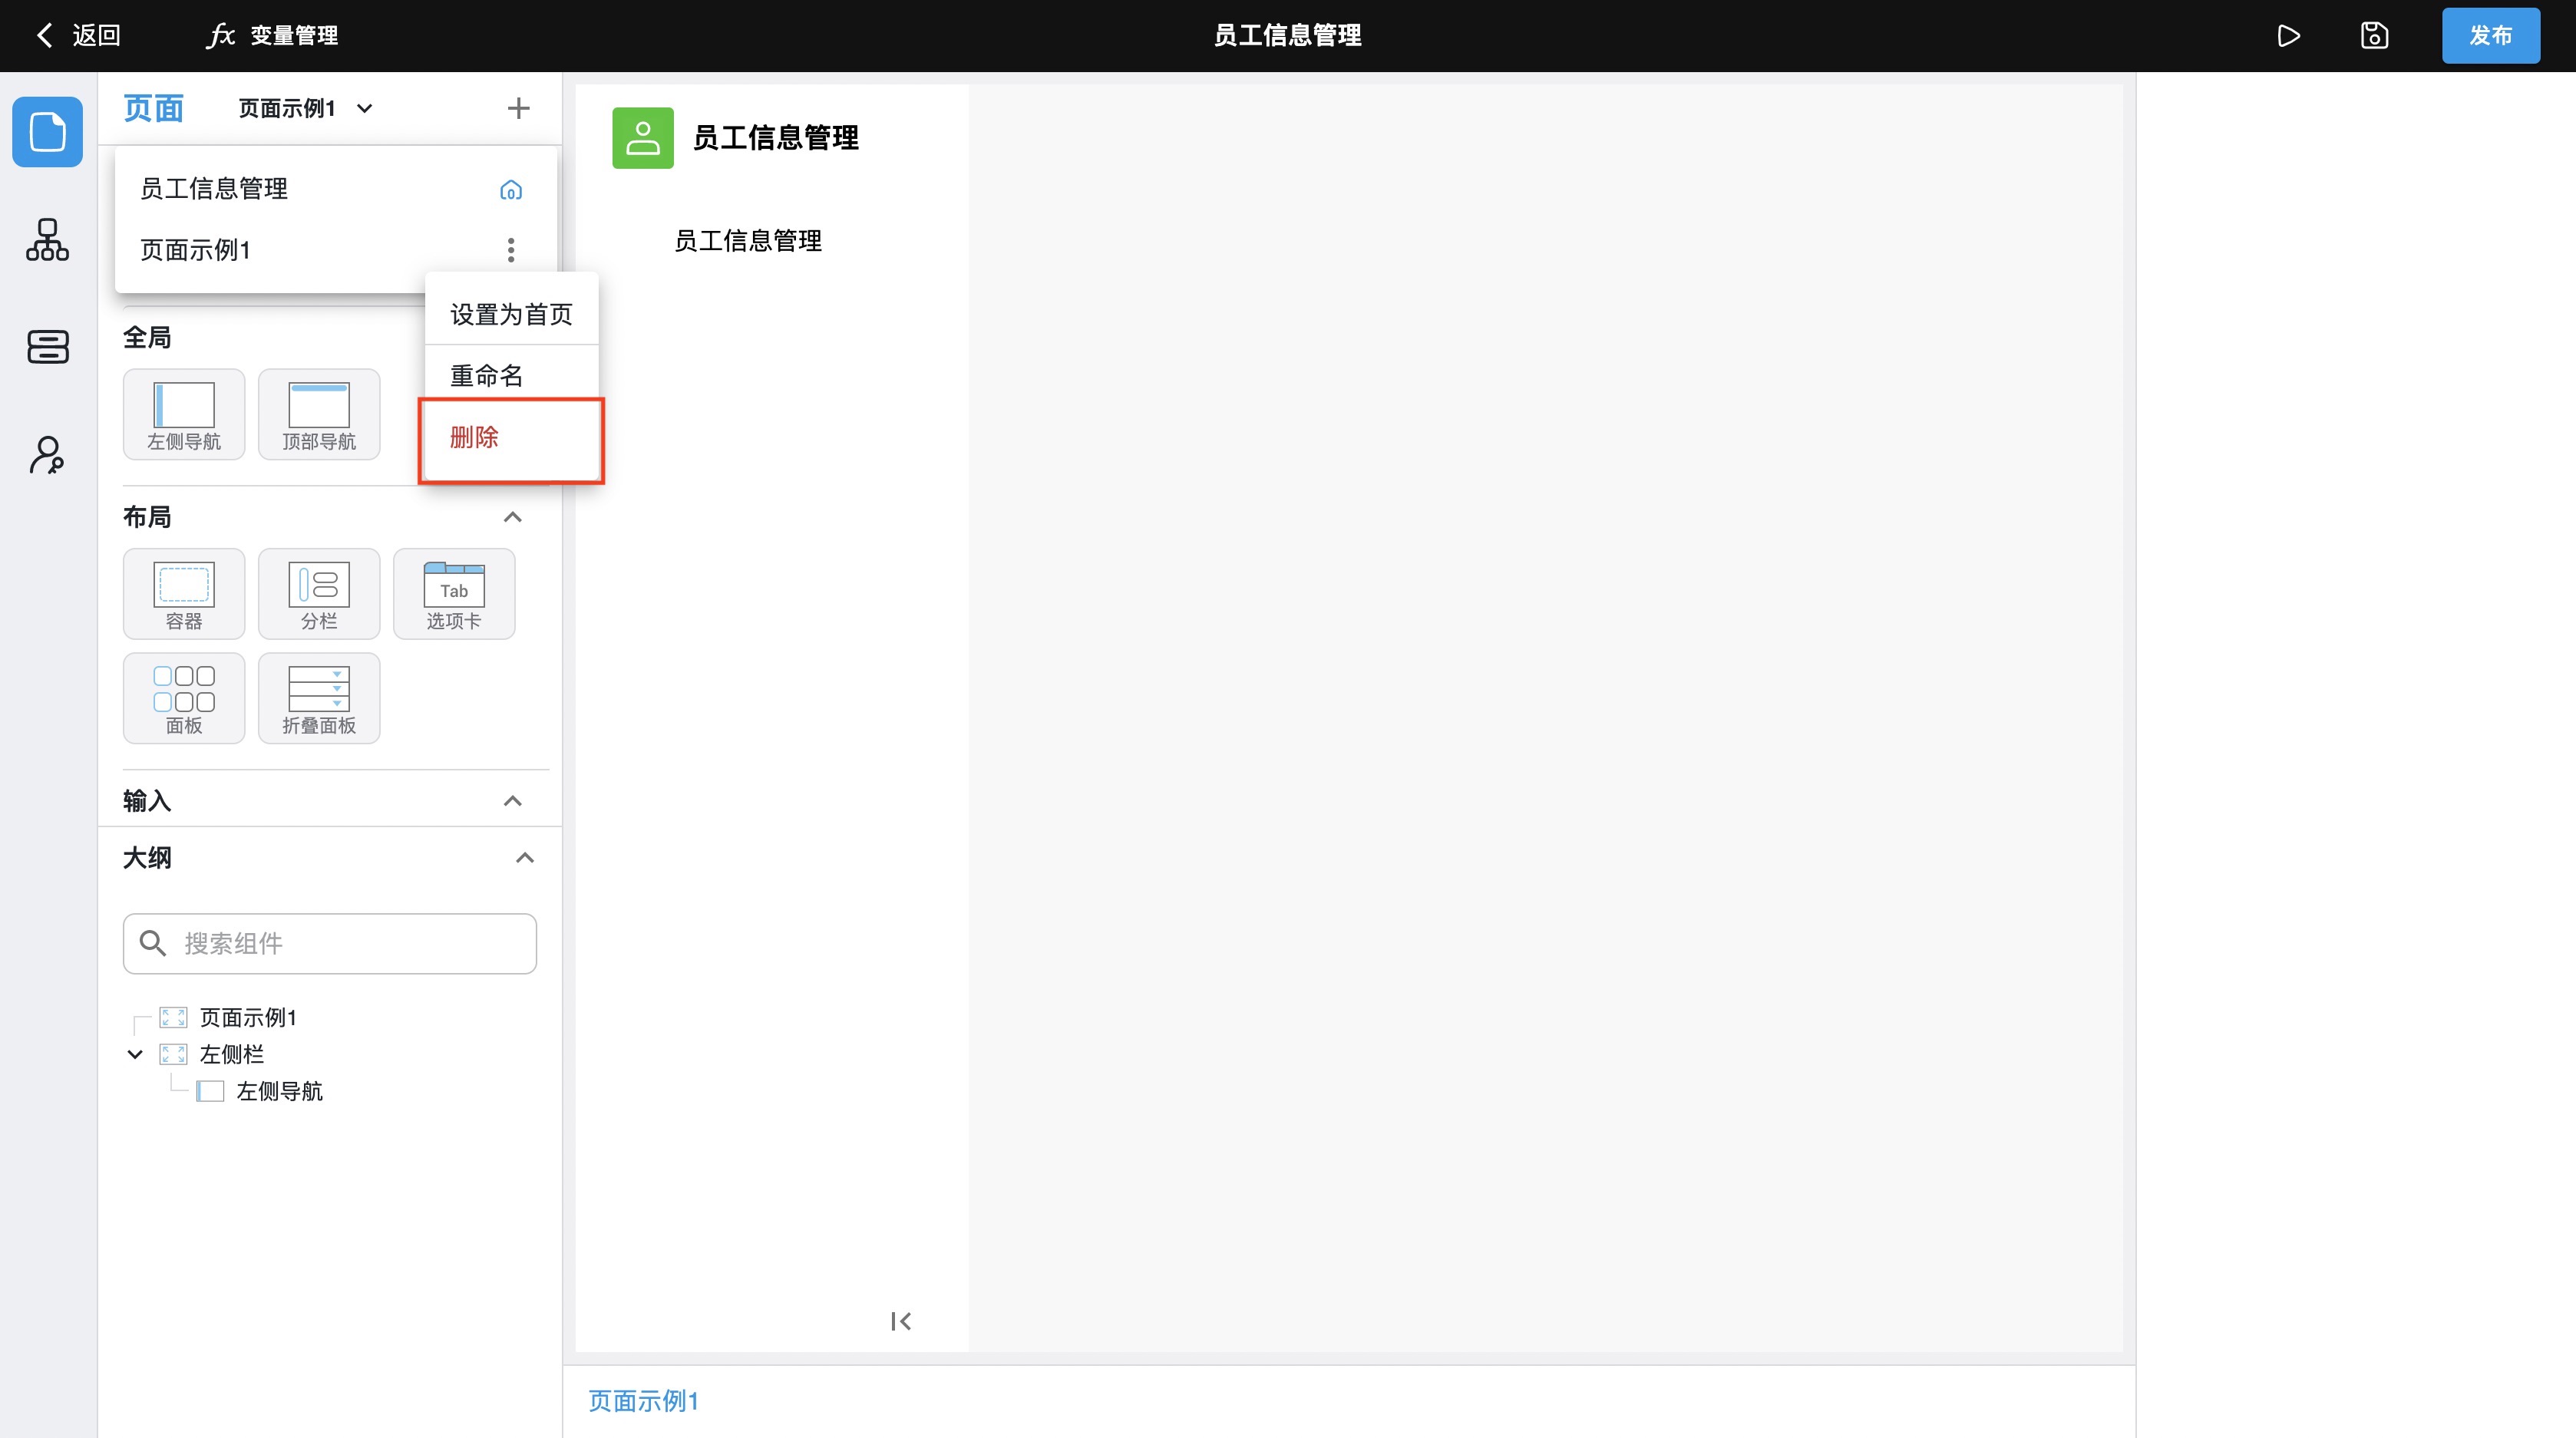Click home icon beside 员工信息管理 page
Image resolution: width=2576 pixels, height=1438 pixels.
511,189
